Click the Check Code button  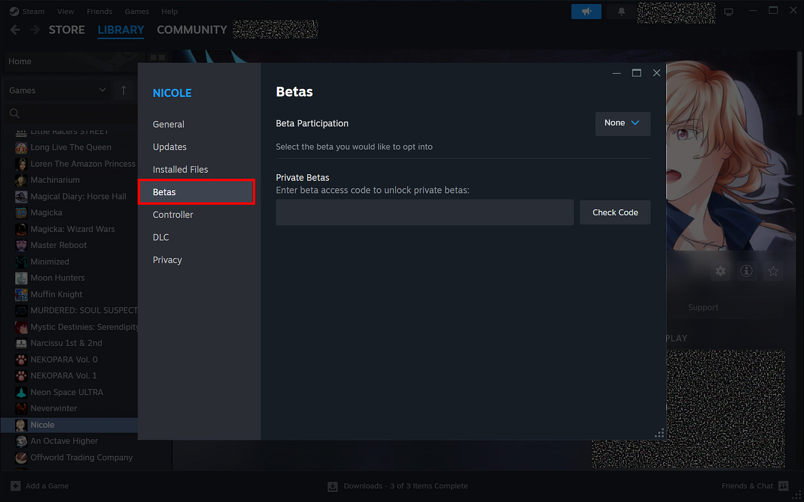pyautogui.click(x=615, y=212)
